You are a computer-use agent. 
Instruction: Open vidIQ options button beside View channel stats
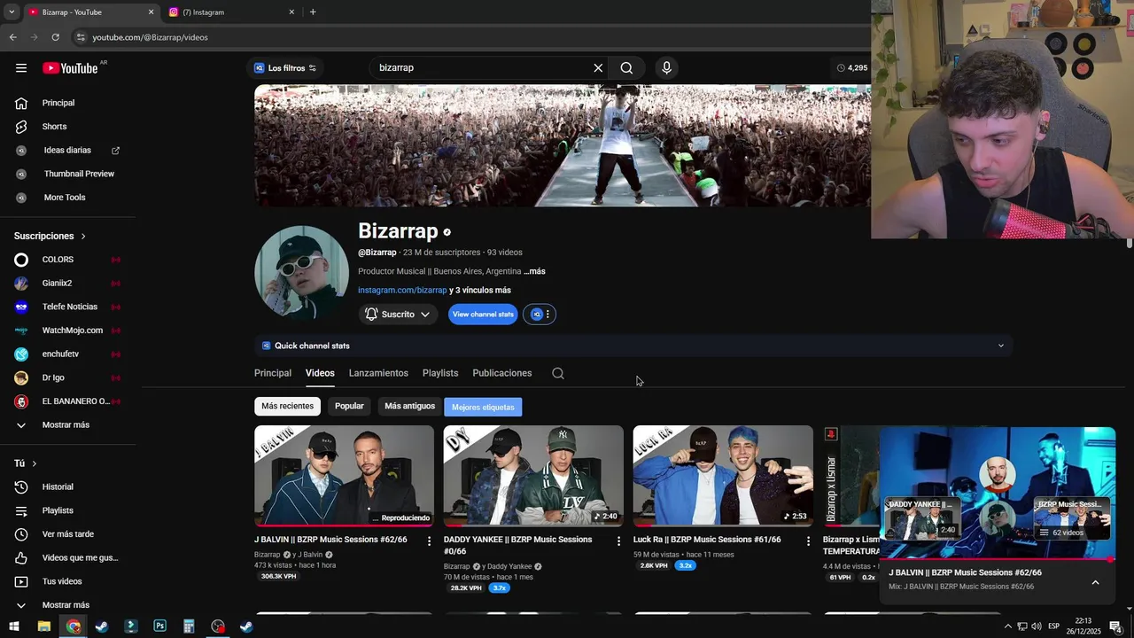[540, 315]
